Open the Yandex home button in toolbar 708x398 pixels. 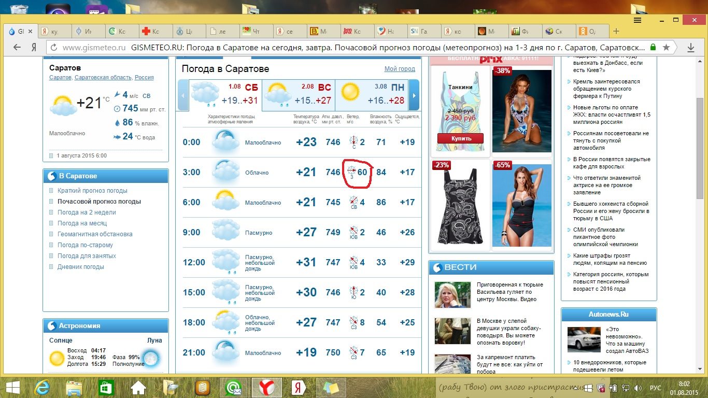pyautogui.click(x=34, y=47)
